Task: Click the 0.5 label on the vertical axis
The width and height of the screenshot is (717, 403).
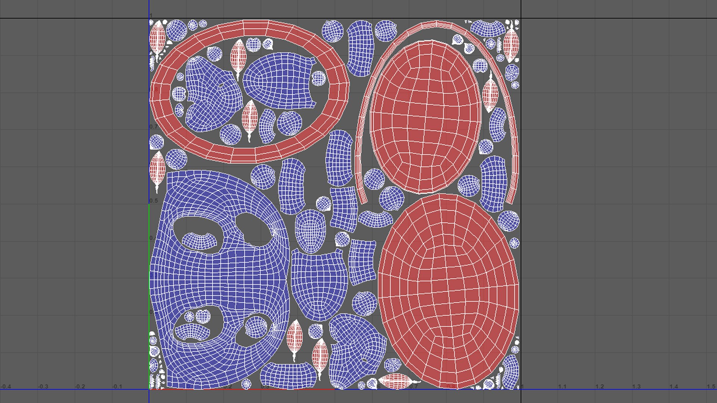Action: point(153,201)
